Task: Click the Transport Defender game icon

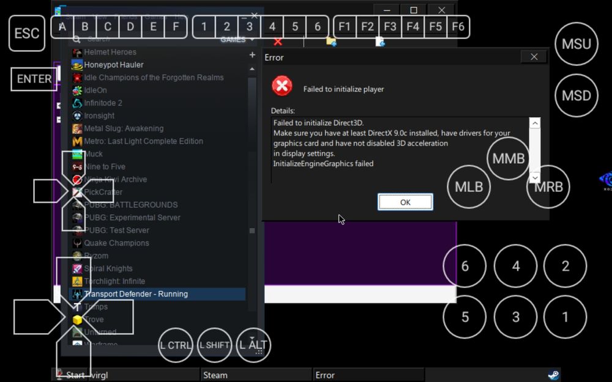Action: pos(77,294)
